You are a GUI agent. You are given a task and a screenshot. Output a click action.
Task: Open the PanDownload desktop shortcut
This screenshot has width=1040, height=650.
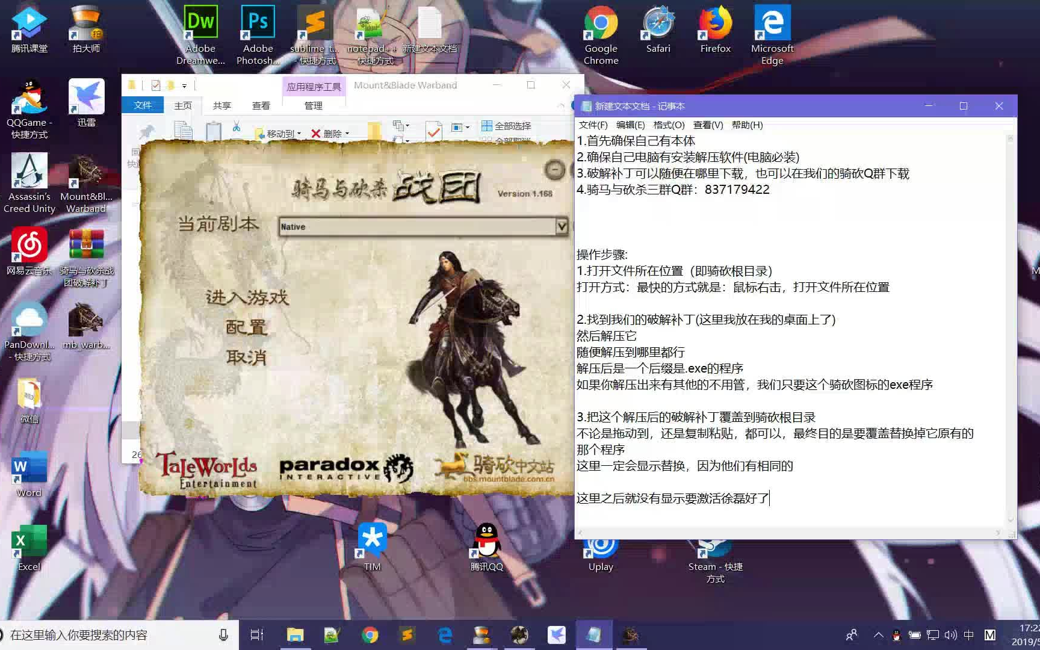pos(29,331)
